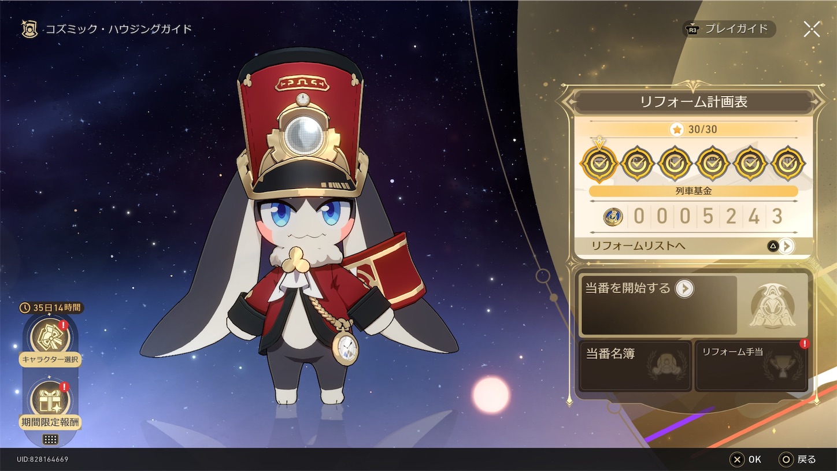Click the train fund coin icon
Image resolution: width=837 pixels, height=471 pixels.
point(612,217)
